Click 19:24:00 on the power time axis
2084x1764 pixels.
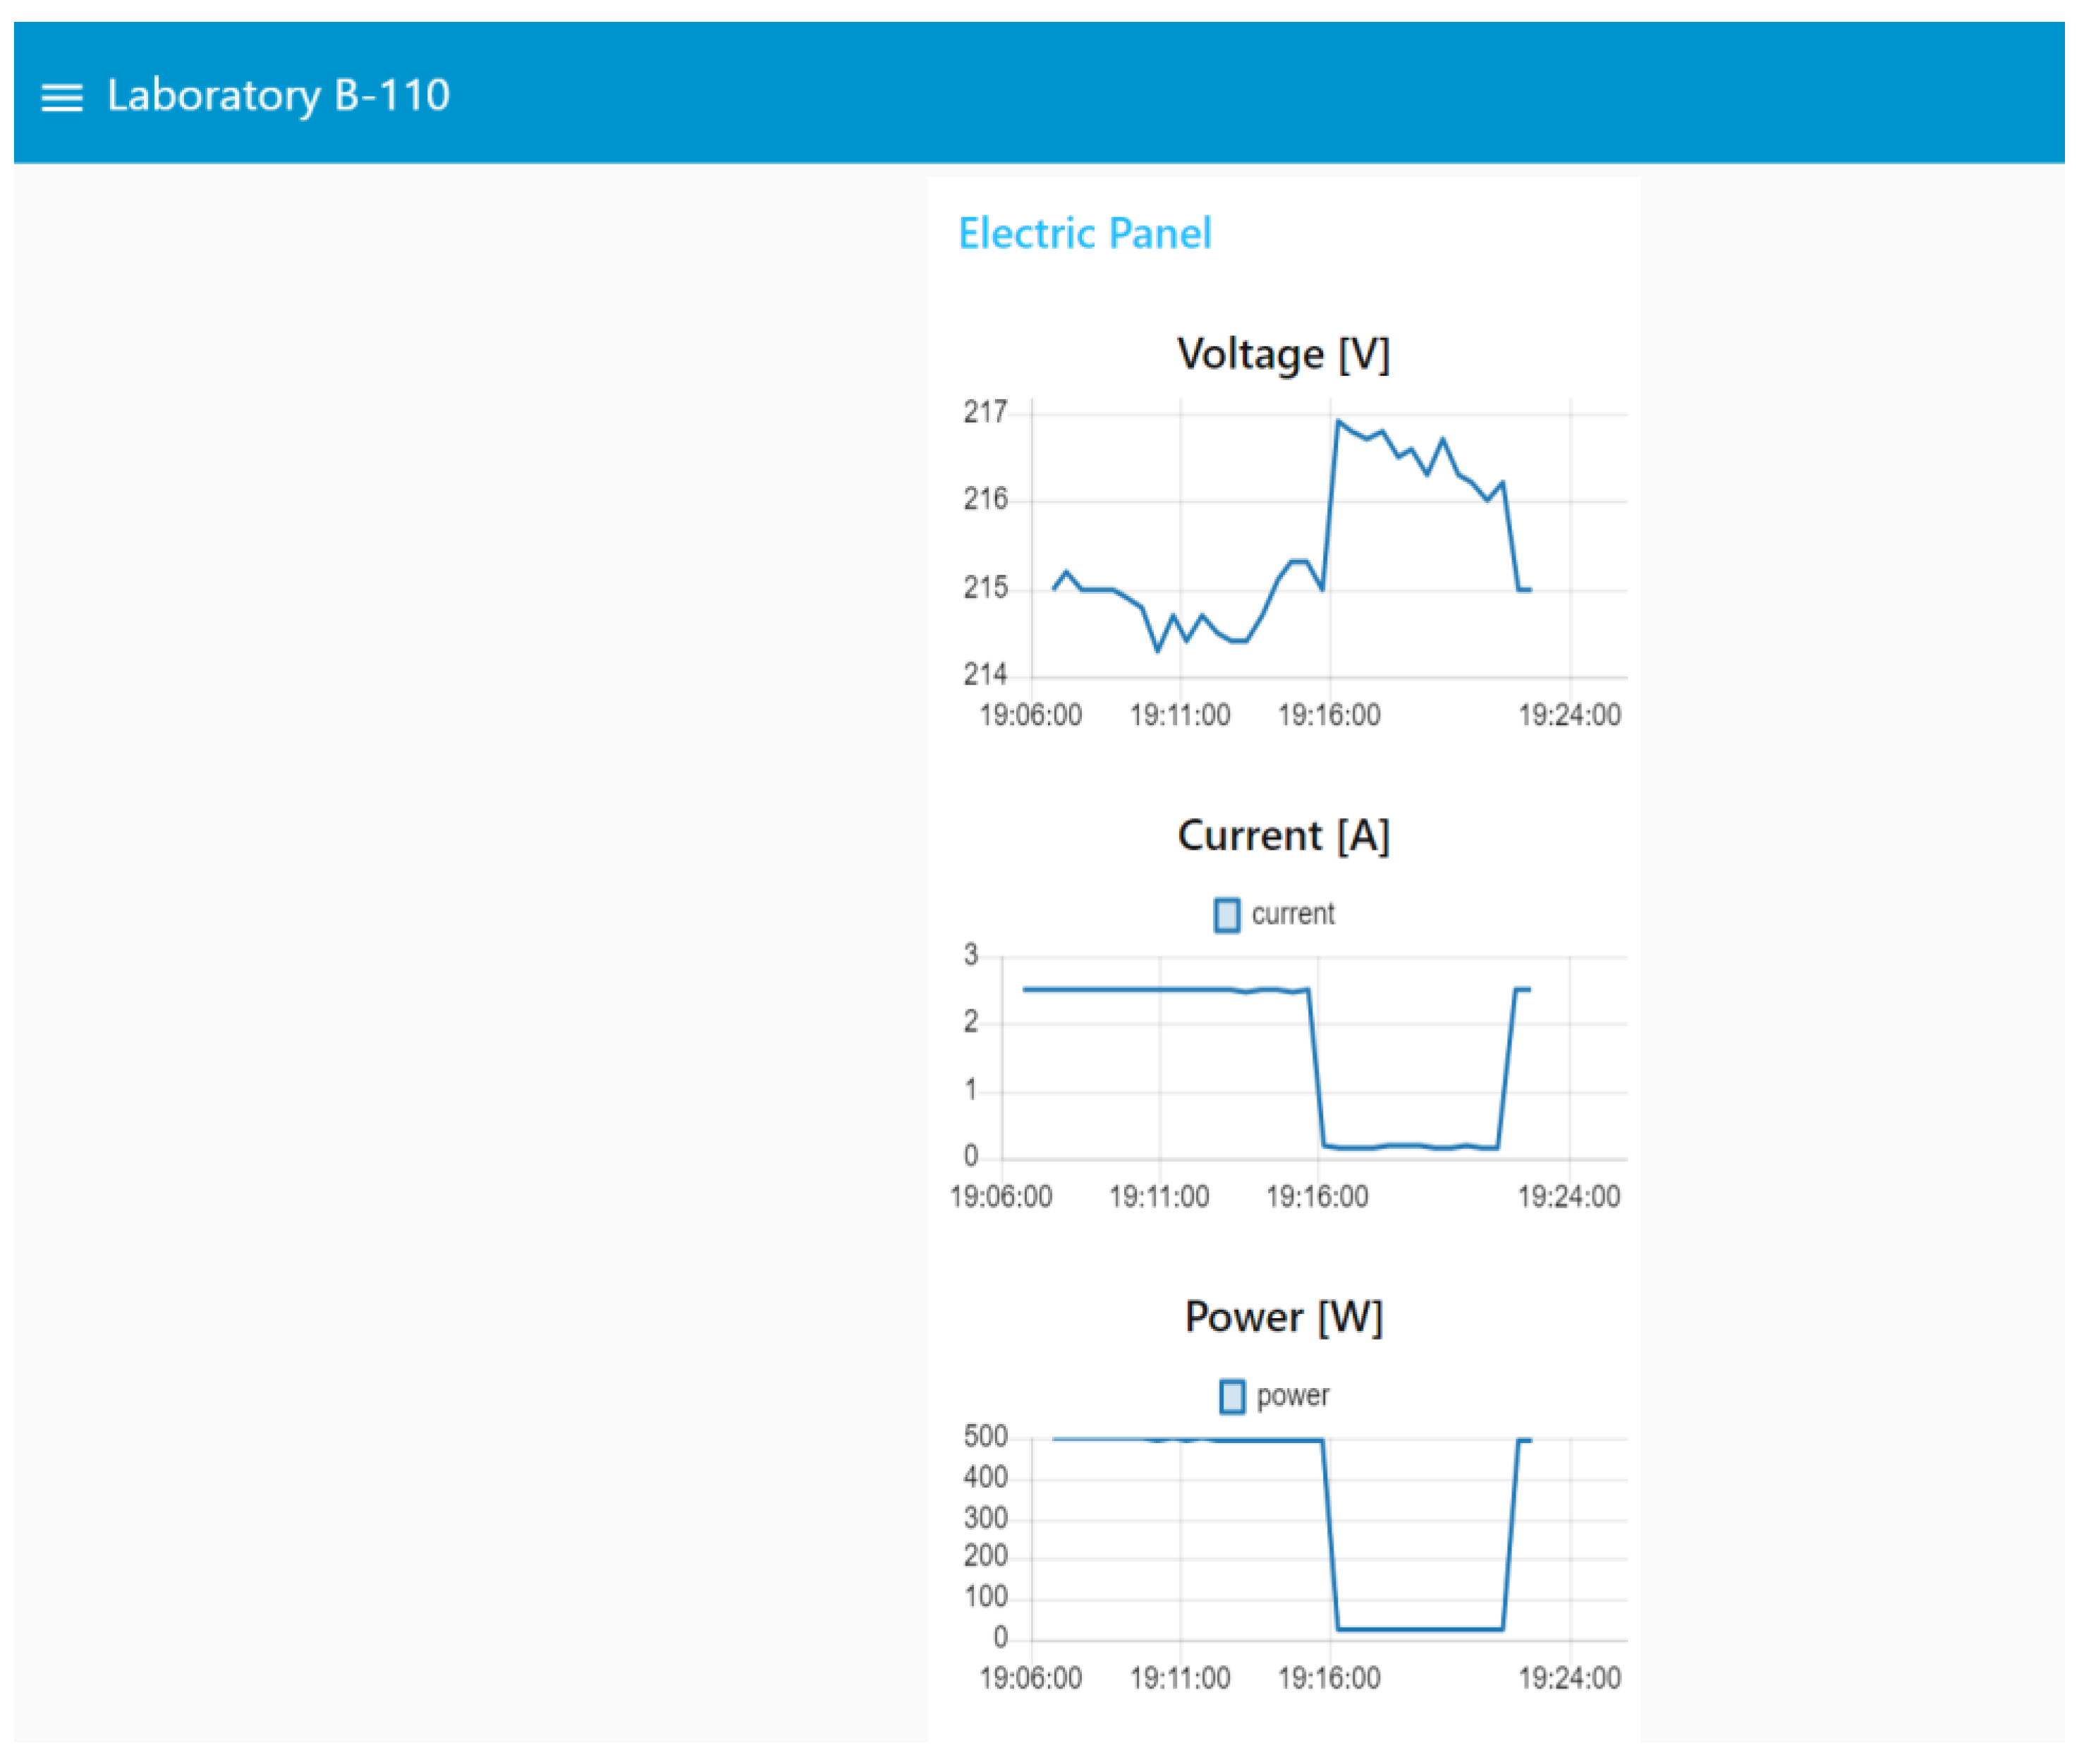point(1569,1677)
